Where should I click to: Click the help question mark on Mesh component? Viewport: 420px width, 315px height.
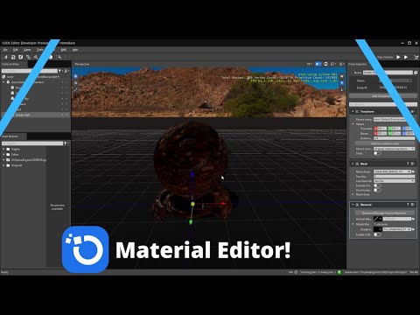point(408,164)
